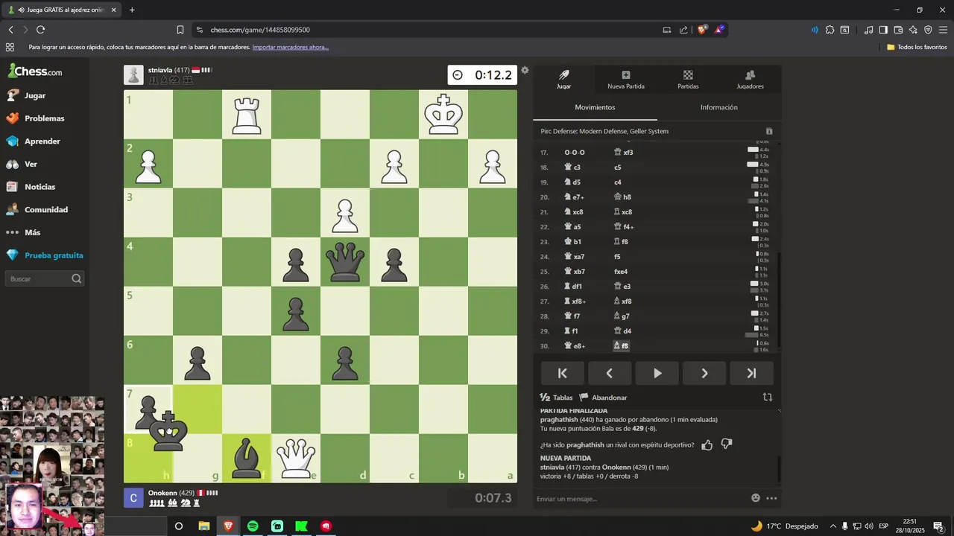Play moves forward button

[657, 374]
